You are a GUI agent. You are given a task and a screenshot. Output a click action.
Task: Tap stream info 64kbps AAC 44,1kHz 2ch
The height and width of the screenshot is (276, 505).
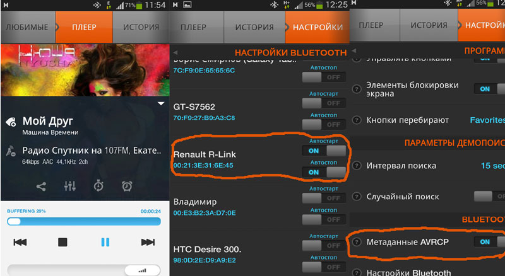coord(55,162)
